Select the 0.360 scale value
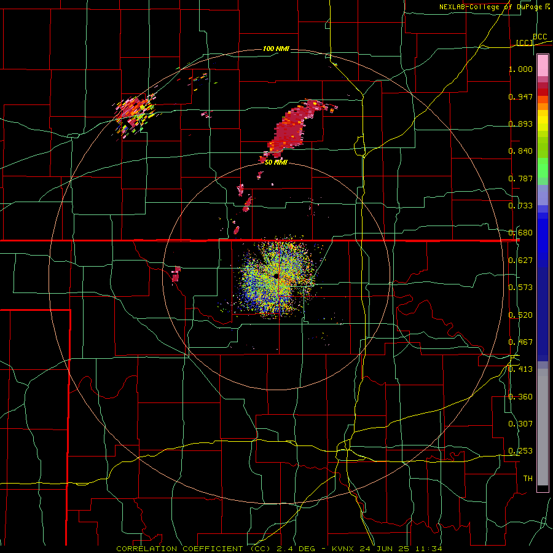This screenshot has height=553, width=553. [520, 397]
